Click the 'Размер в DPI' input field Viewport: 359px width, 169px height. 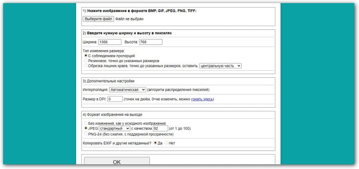(x=115, y=99)
